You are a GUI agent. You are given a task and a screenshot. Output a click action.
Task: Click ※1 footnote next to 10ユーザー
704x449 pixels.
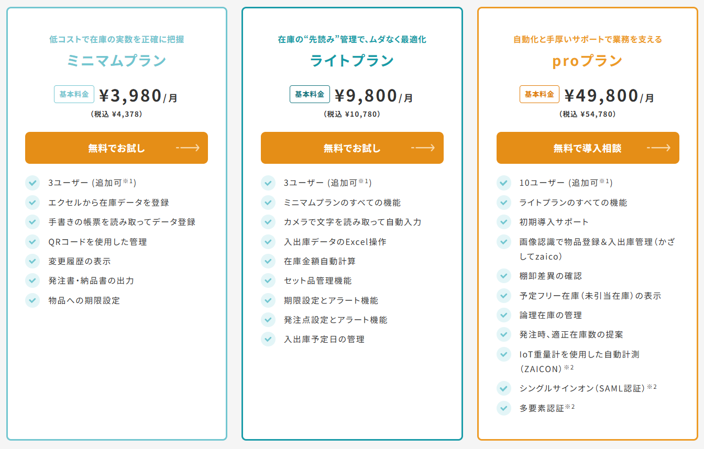(x=605, y=181)
